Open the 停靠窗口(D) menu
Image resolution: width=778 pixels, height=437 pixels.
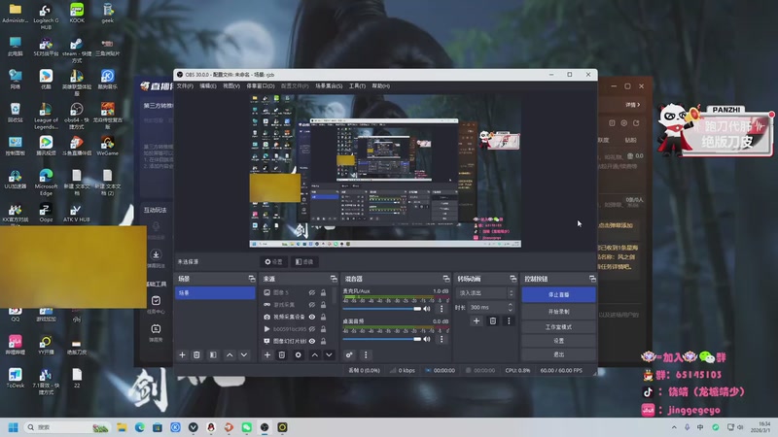(x=261, y=86)
